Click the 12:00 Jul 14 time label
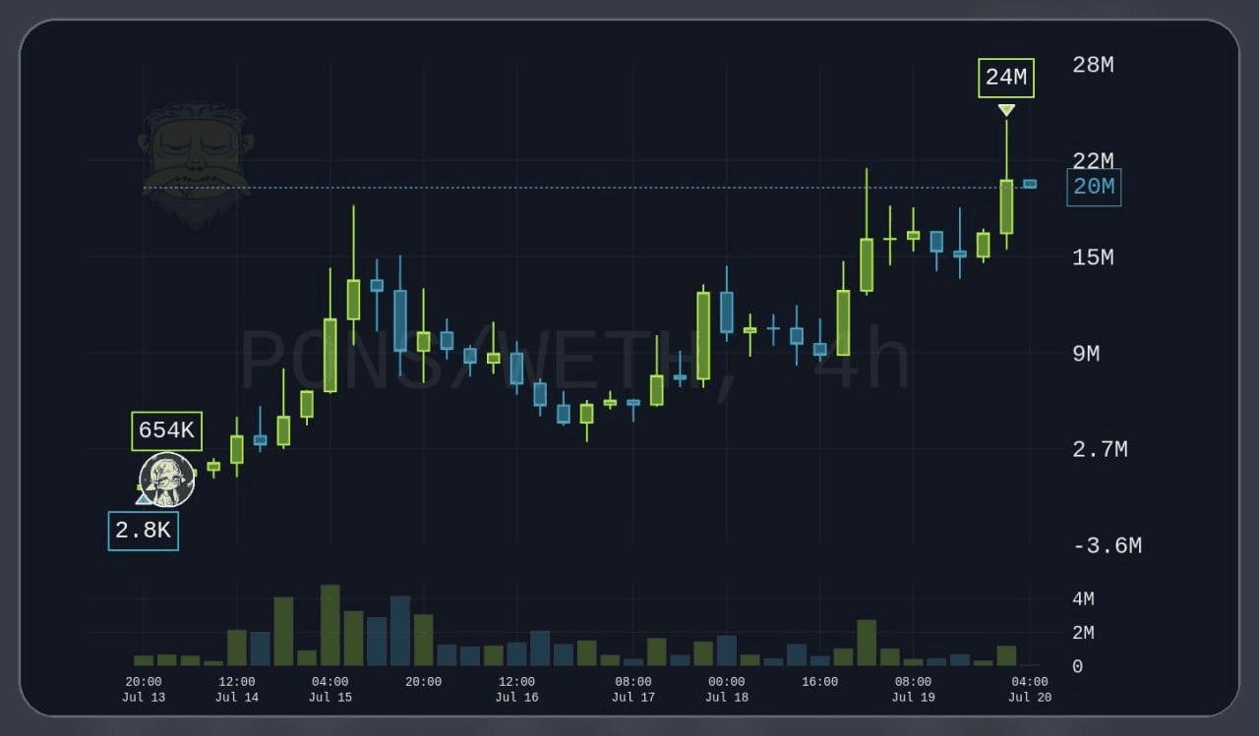The height and width of the screenshot is (736, 1259). pos(237,689)
